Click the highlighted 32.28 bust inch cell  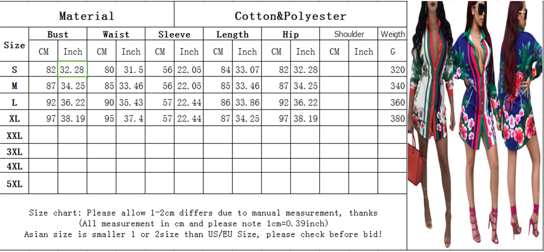point(73,69)
